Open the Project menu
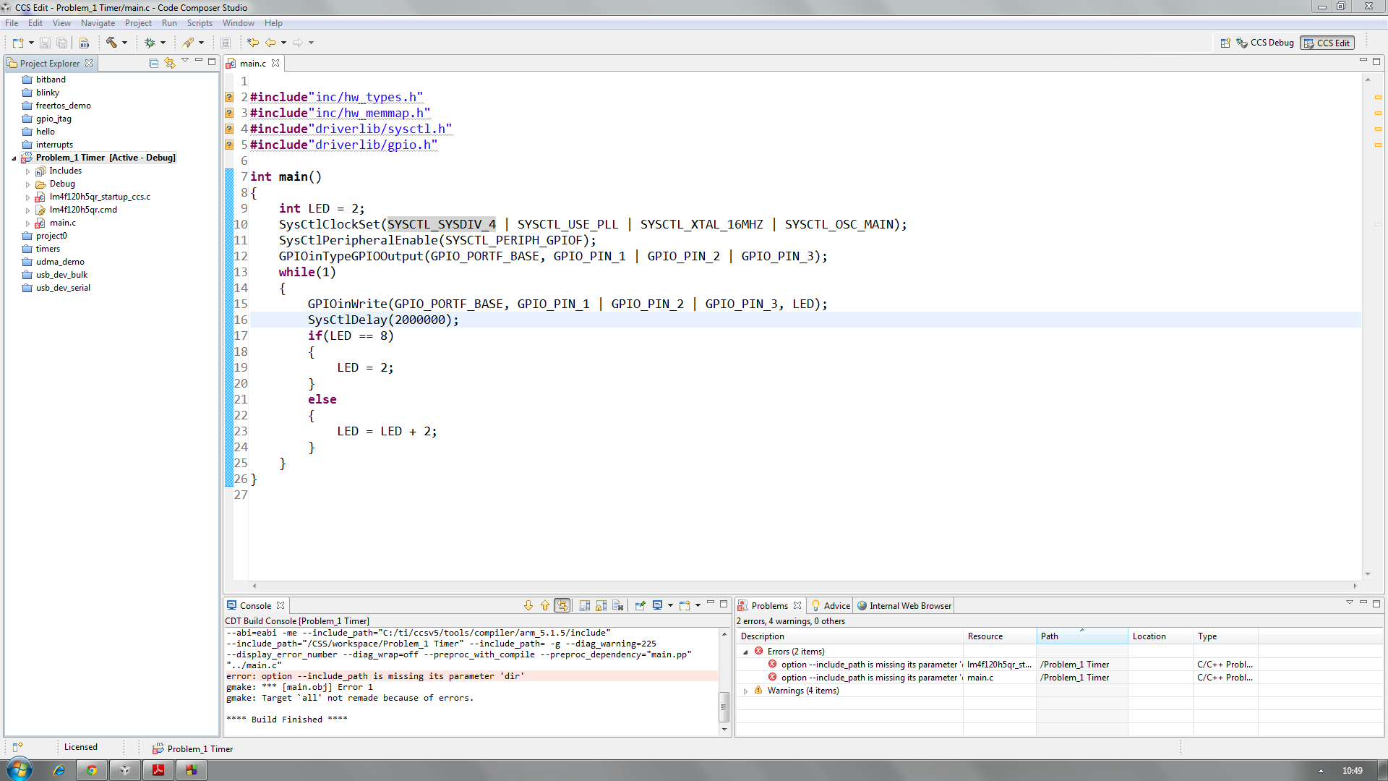Screen dimensions: 1388x781 [138, 23]
